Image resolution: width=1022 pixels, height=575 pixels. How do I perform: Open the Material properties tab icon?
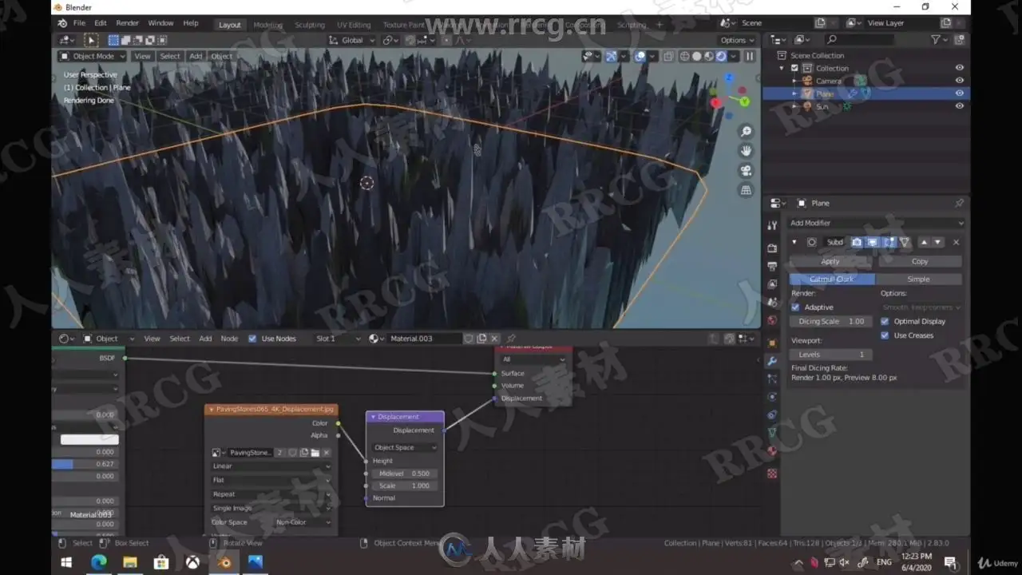(x=772, y=450)
